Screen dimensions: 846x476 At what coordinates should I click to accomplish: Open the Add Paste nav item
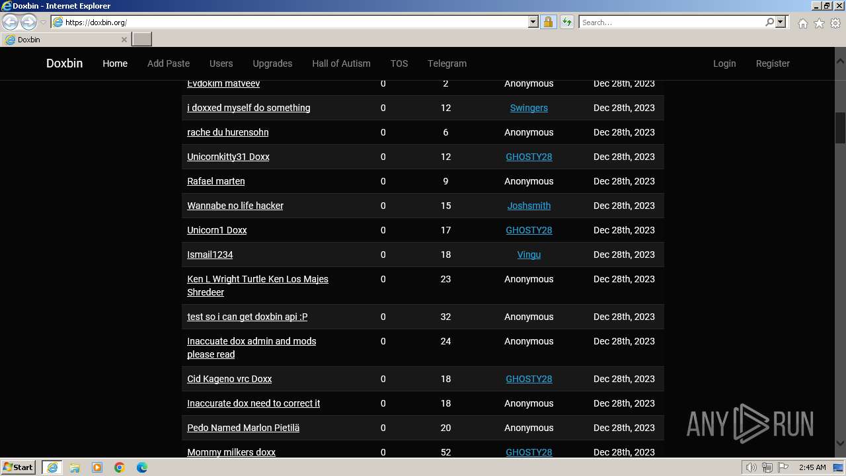point(169,63)
